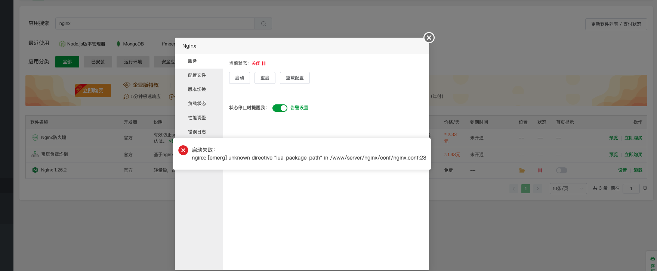This screenshot has height=271, width=657.
Task: Open the 性能调整 tab
Action: pos(199,118)
